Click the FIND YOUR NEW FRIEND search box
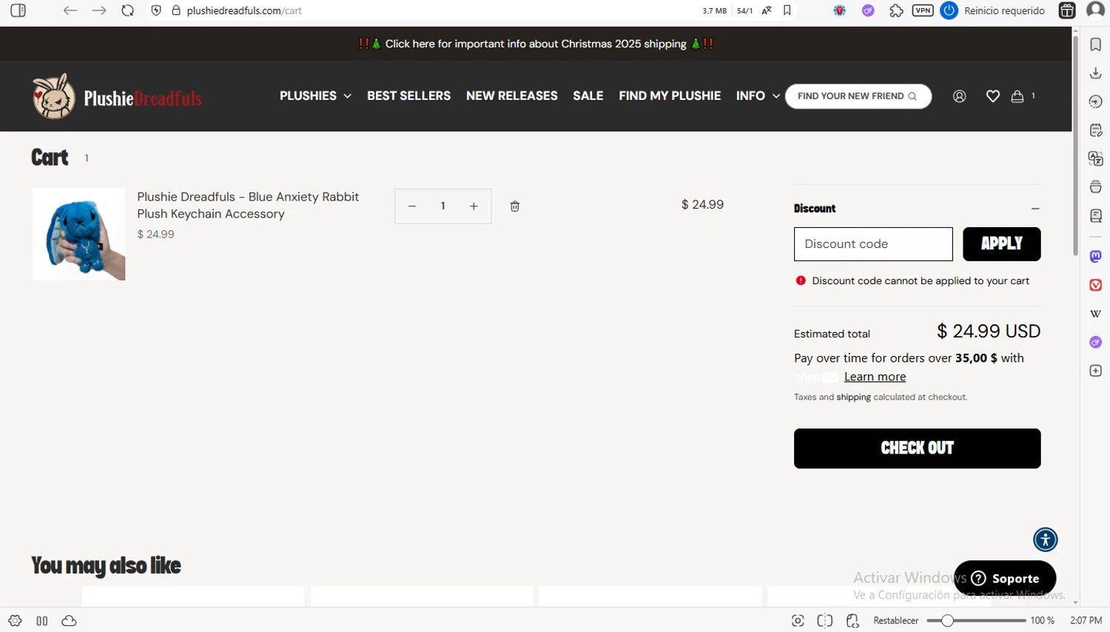The image size is (1110, 632). pyautogui.click(x=858, y=96)
